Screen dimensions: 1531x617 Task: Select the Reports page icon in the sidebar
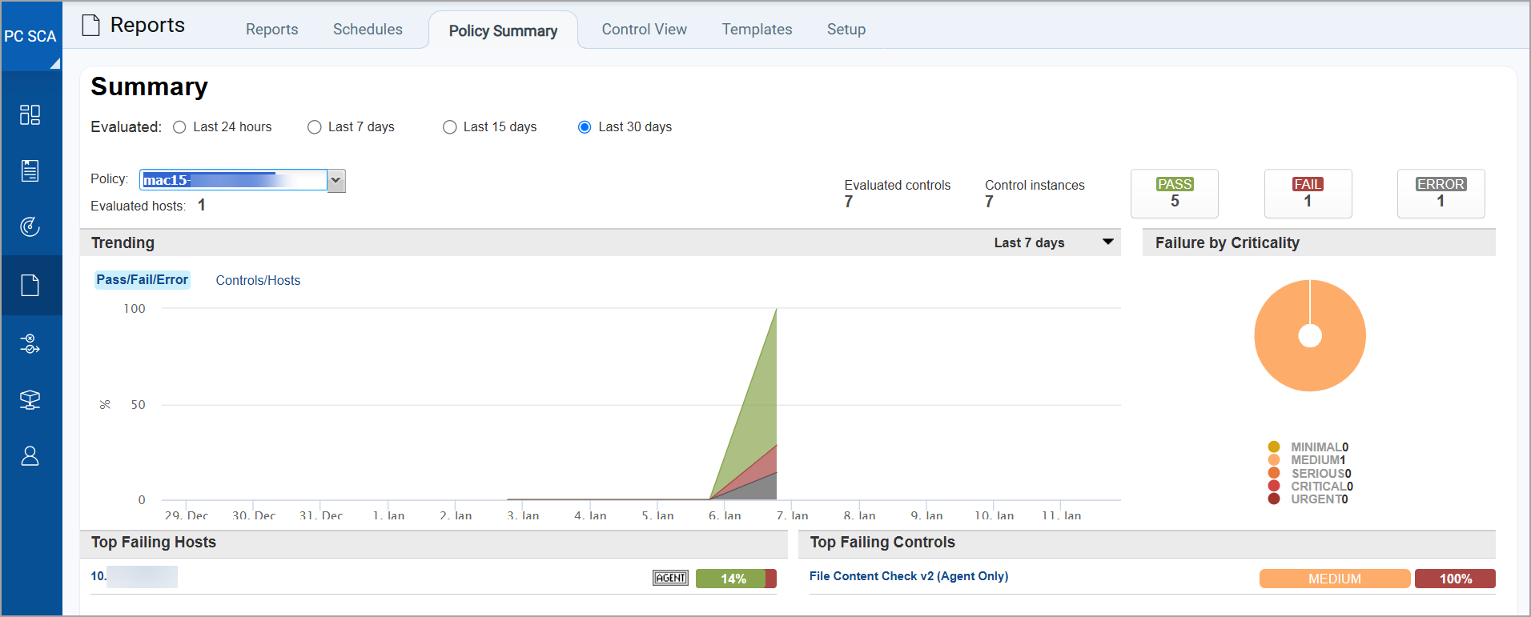click(30, 286)
